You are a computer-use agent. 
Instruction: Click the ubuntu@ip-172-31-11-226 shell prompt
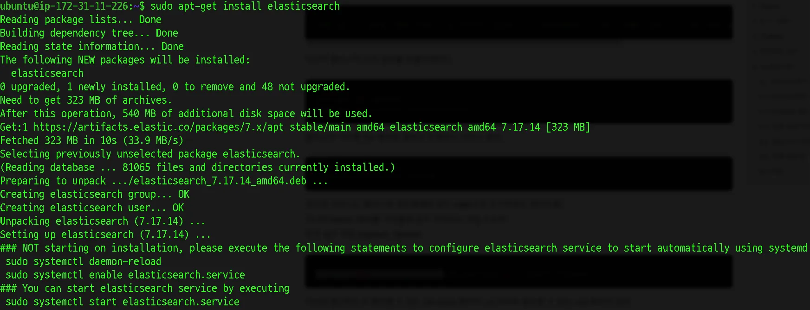coord(72,6)
